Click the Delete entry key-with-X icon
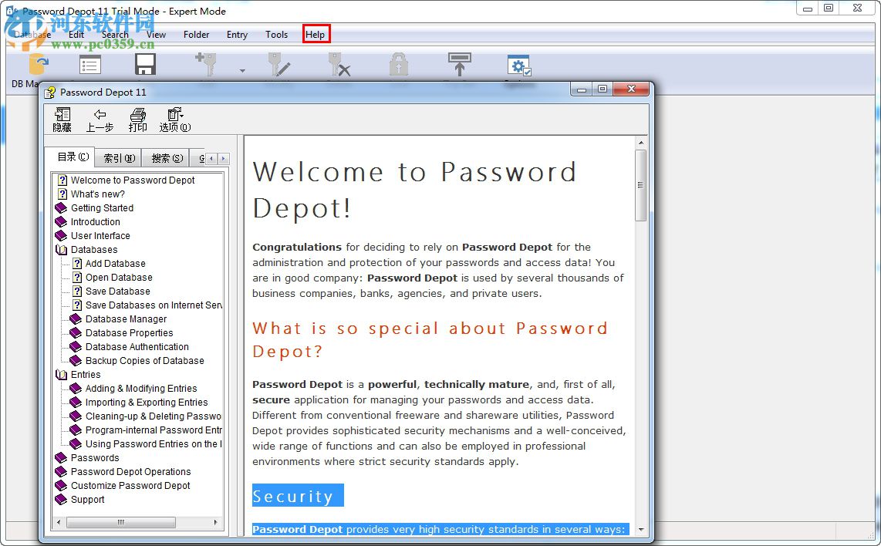 (x=338, y=66)
